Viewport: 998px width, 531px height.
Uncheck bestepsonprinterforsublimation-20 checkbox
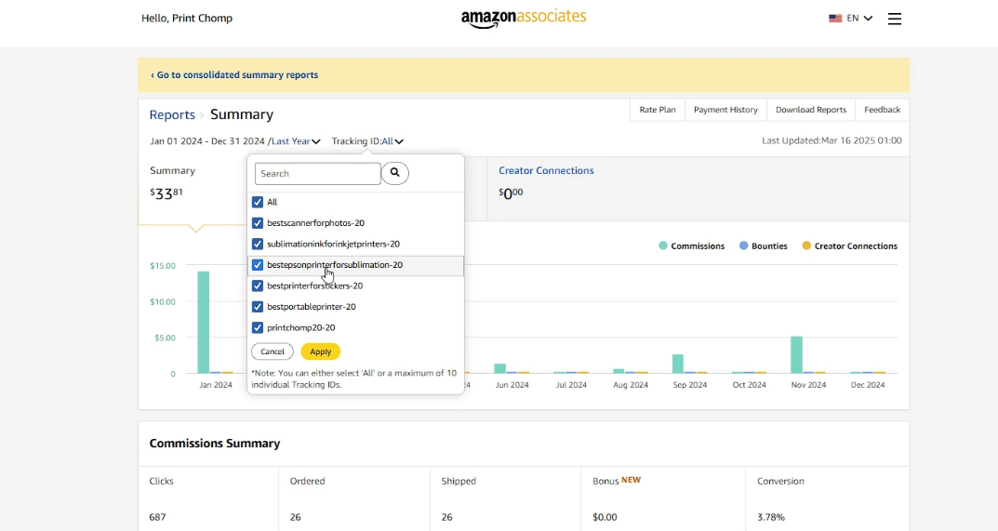pyautogui.click(x=257, y=265)
